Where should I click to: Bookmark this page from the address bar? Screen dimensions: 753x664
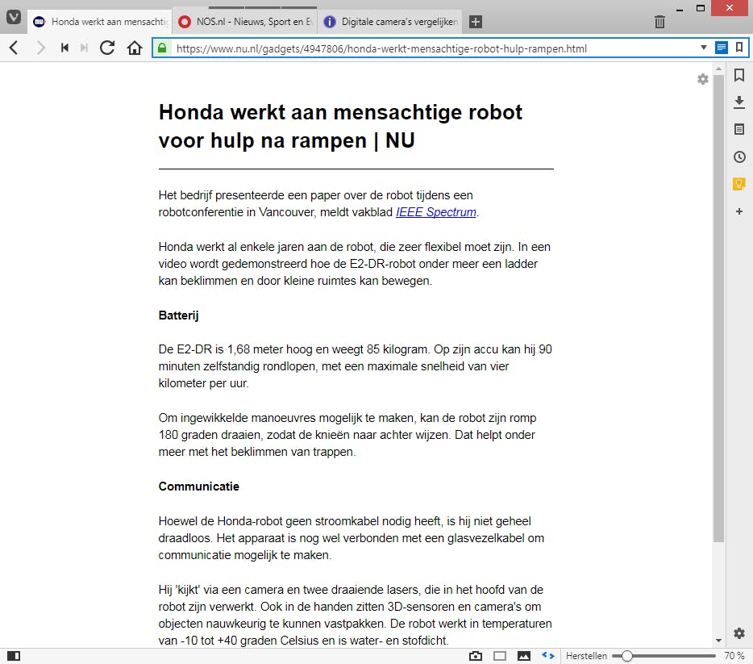pyautogui.click(x=739, y=48)
